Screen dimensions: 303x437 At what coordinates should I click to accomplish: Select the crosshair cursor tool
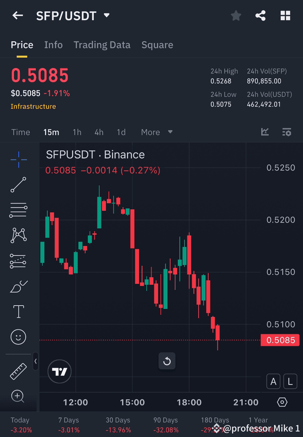click(x=18, y=159)
